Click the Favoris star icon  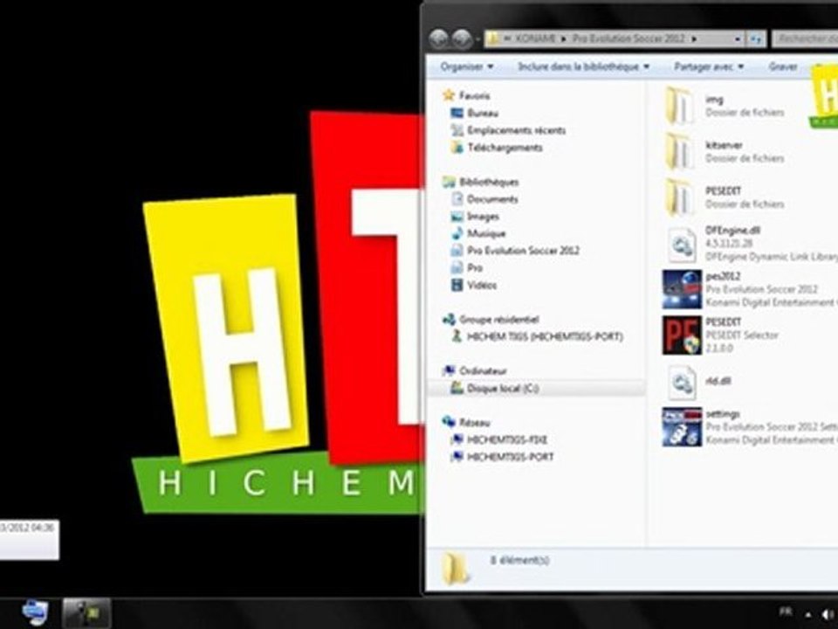point(449,96)
